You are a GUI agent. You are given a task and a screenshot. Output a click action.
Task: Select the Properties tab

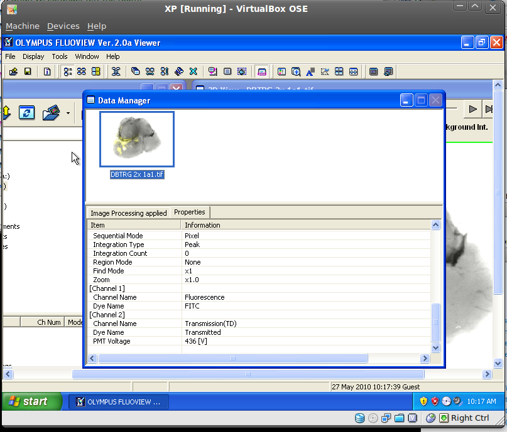pyautogui.click(x=190, y=212)
